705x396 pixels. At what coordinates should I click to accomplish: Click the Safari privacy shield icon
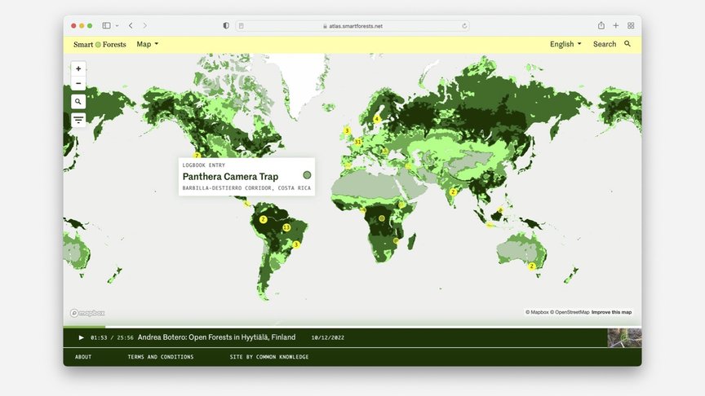226,25
